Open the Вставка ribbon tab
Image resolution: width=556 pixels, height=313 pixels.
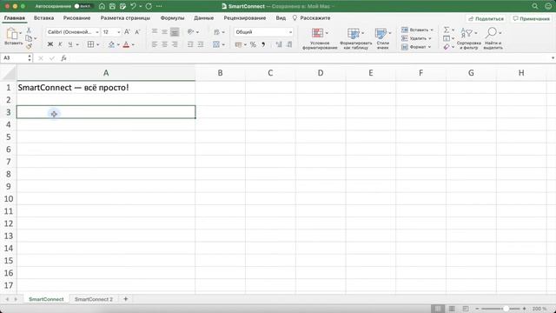[x=43, y=17]
